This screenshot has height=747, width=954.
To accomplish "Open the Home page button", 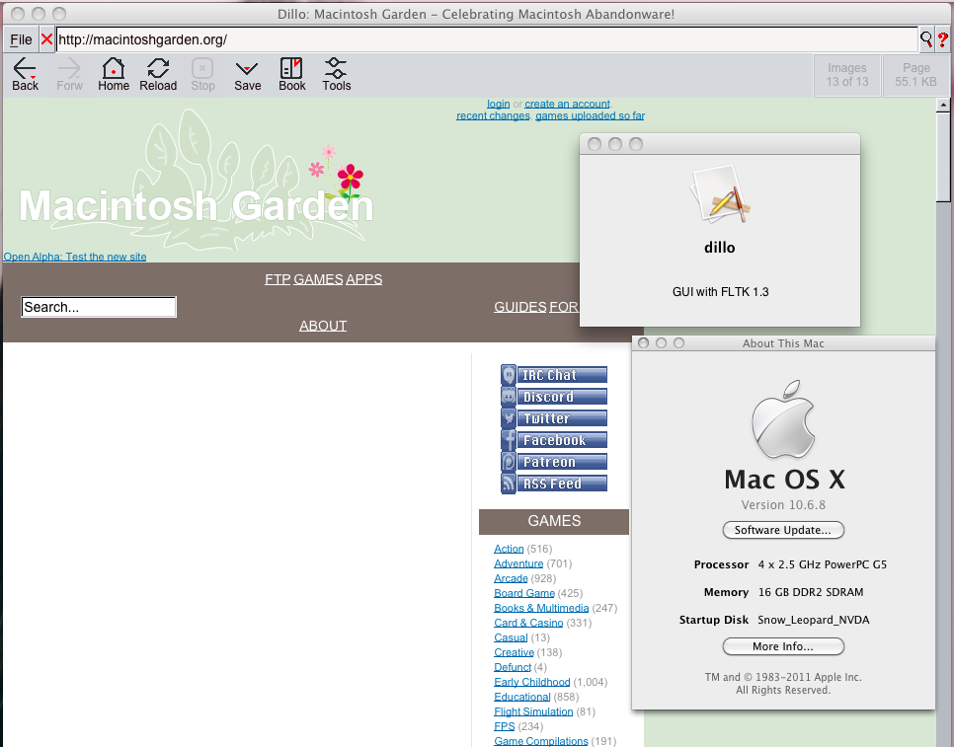I will tap(114, 75).
